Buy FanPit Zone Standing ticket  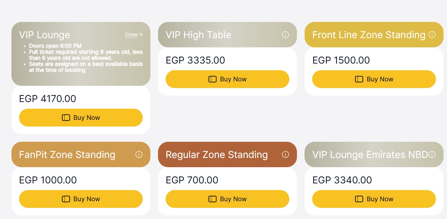(x=81, y=199)
